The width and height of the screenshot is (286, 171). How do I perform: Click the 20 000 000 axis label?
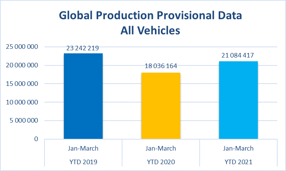(x=22, y=65)
